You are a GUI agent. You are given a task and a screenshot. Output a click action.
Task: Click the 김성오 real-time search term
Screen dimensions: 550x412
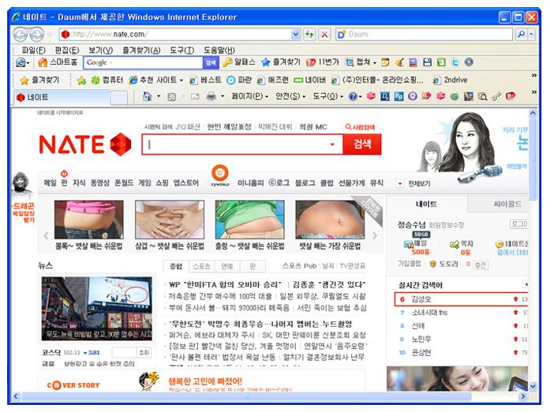(421, 299)
